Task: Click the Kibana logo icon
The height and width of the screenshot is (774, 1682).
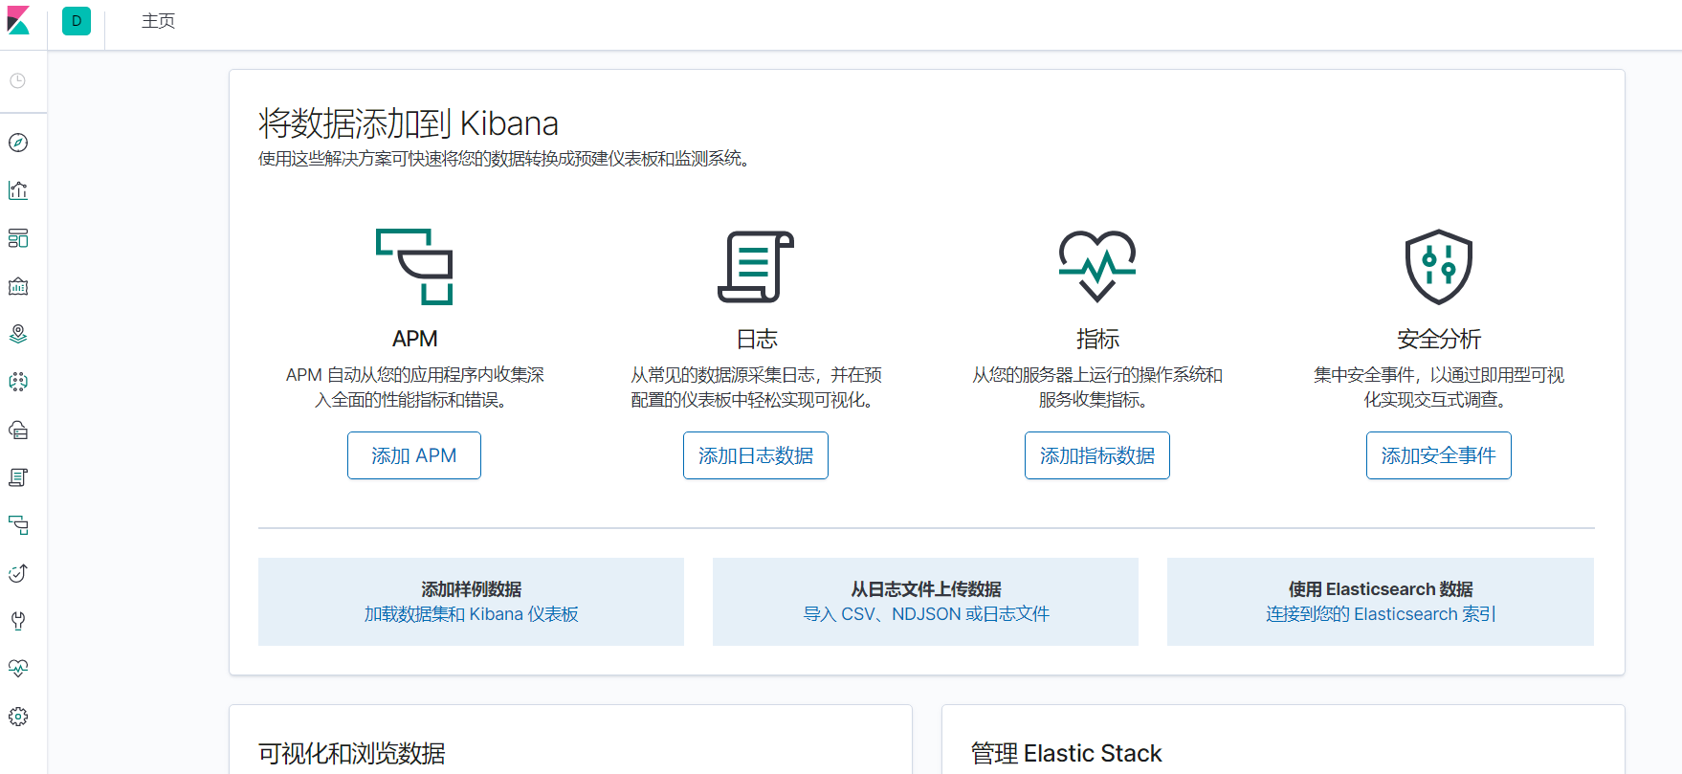Action: point(18,20)
